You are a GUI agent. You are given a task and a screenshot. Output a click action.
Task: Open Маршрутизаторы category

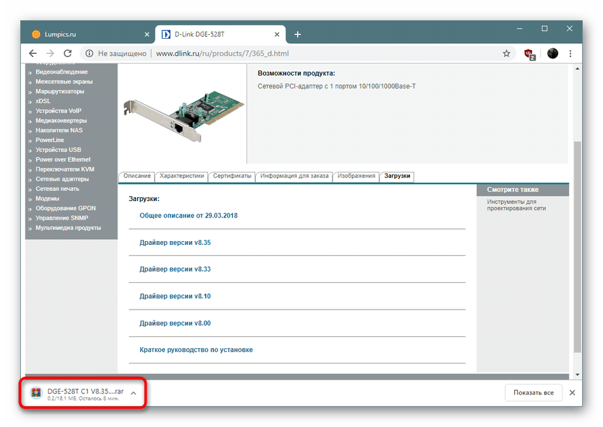click(60, 91)
